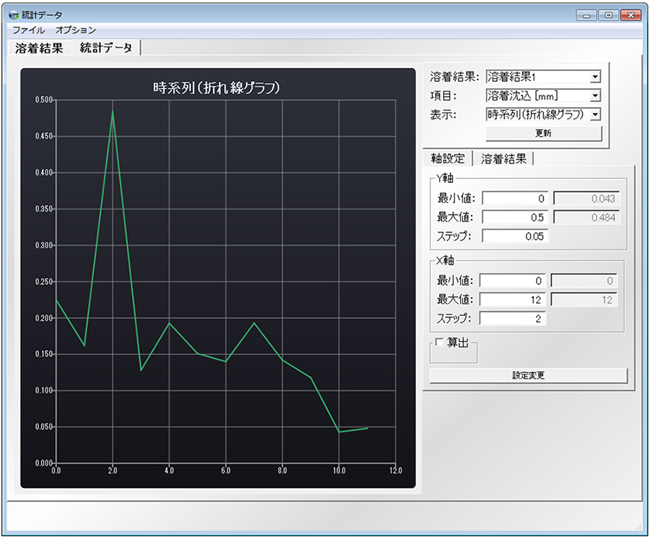650x537 pixels.
Task: Click the read-only X軸 最小値 value 0
Action: [x=584, y=280]
